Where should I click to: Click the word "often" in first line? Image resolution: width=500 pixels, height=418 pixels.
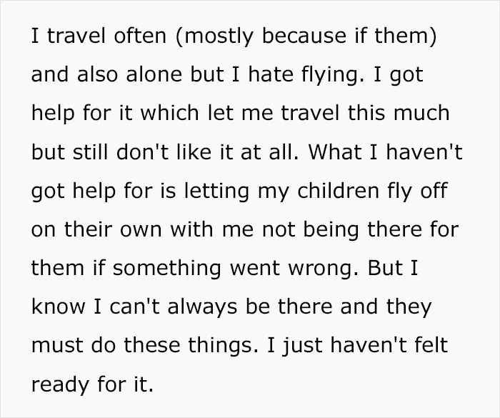(x=140, y=36)
